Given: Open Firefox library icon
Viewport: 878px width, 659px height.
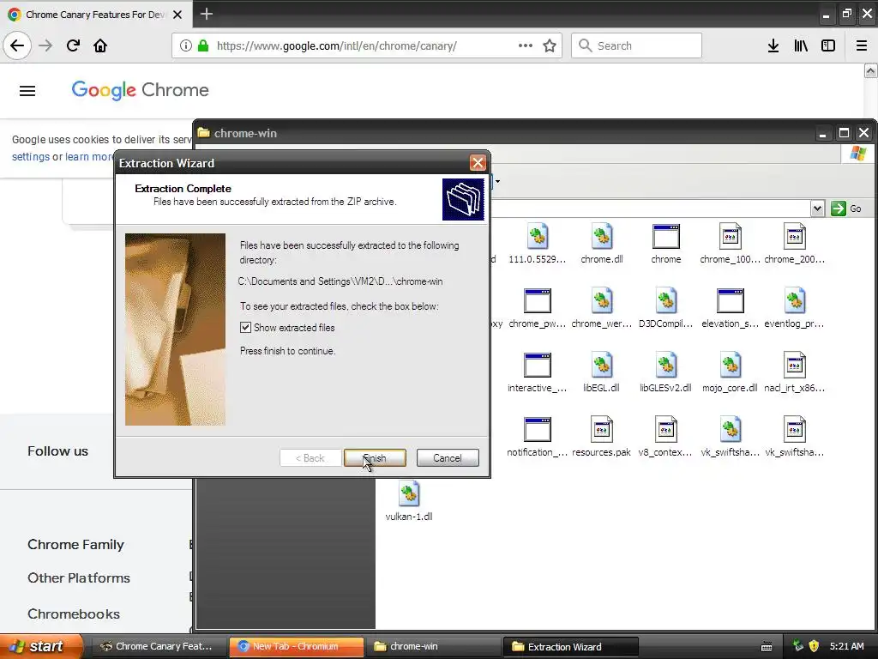Looking at the screenshot, I should coord(801,45).
